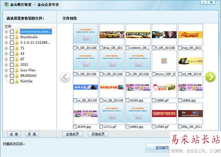This screenshot has width=221, height=157.
Task: Go to the next preview page arrow
Action: (x=210, y=77)
